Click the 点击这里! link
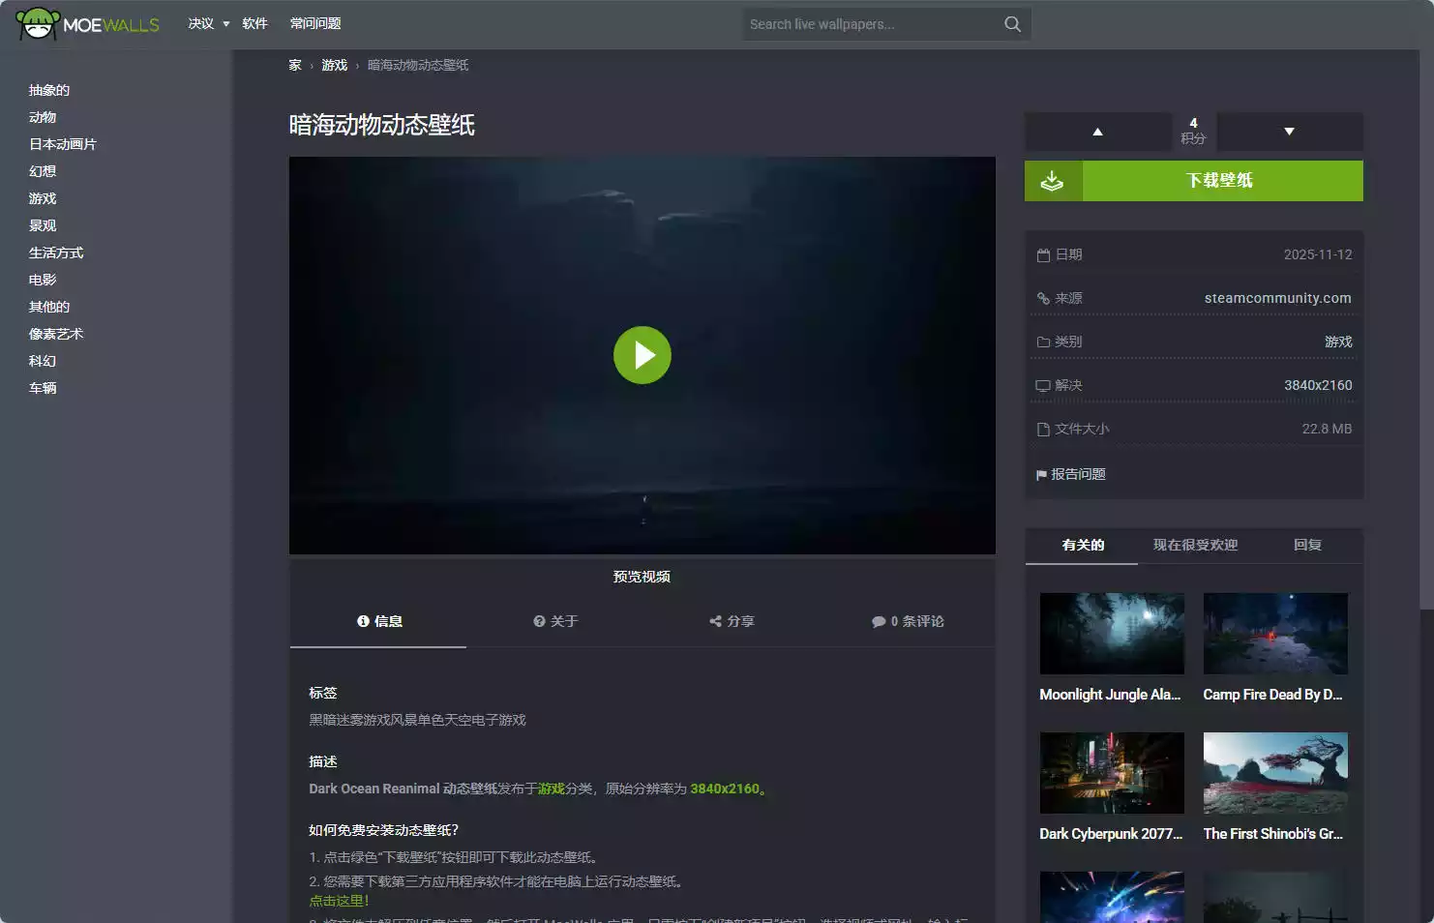Screen dimensions: 1434x923 click(339, 901)
